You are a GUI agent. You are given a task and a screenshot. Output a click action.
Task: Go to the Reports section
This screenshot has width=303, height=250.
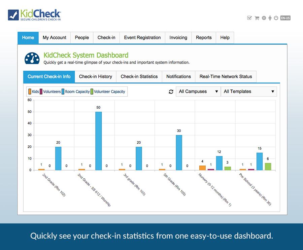tap(204, 38)
